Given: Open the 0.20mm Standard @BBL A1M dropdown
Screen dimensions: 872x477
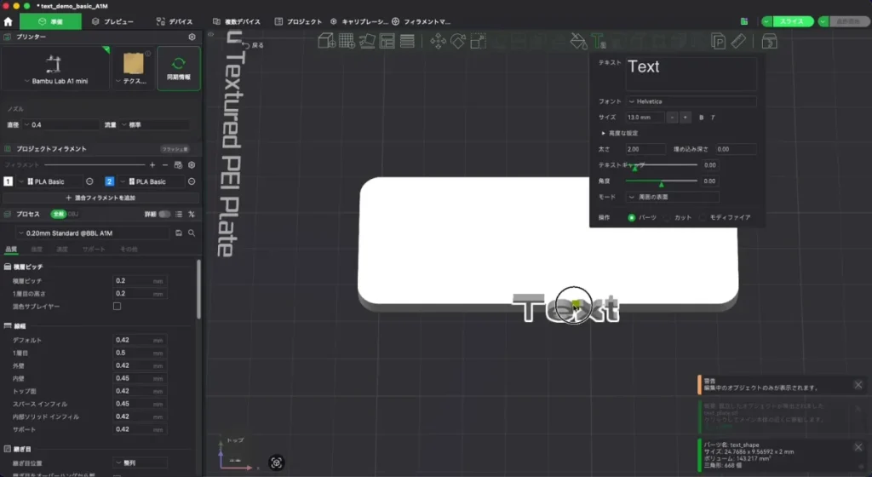Looking at the screenshot, I should click(x=92, y=233).
